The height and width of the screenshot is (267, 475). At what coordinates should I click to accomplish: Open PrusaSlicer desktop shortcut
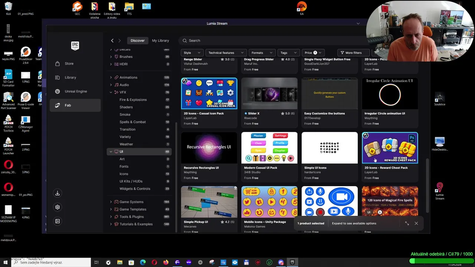[26, 56]
